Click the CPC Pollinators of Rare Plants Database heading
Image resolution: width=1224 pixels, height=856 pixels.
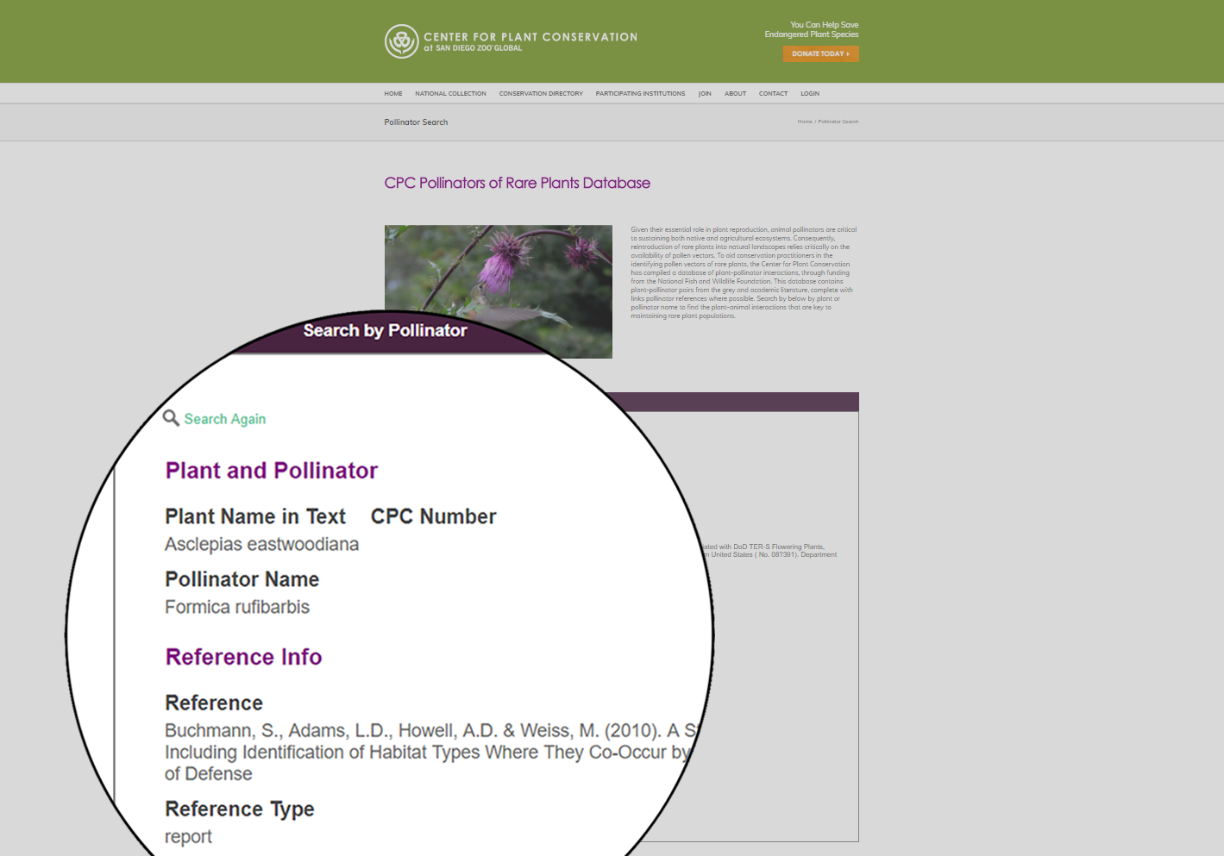click(x=517, y=183)
